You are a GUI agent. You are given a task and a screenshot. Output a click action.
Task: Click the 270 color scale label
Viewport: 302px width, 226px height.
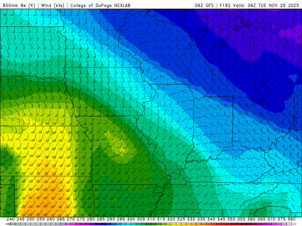(x=71, y=219)
